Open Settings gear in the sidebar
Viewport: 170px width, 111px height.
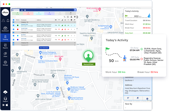coord(5,63)
